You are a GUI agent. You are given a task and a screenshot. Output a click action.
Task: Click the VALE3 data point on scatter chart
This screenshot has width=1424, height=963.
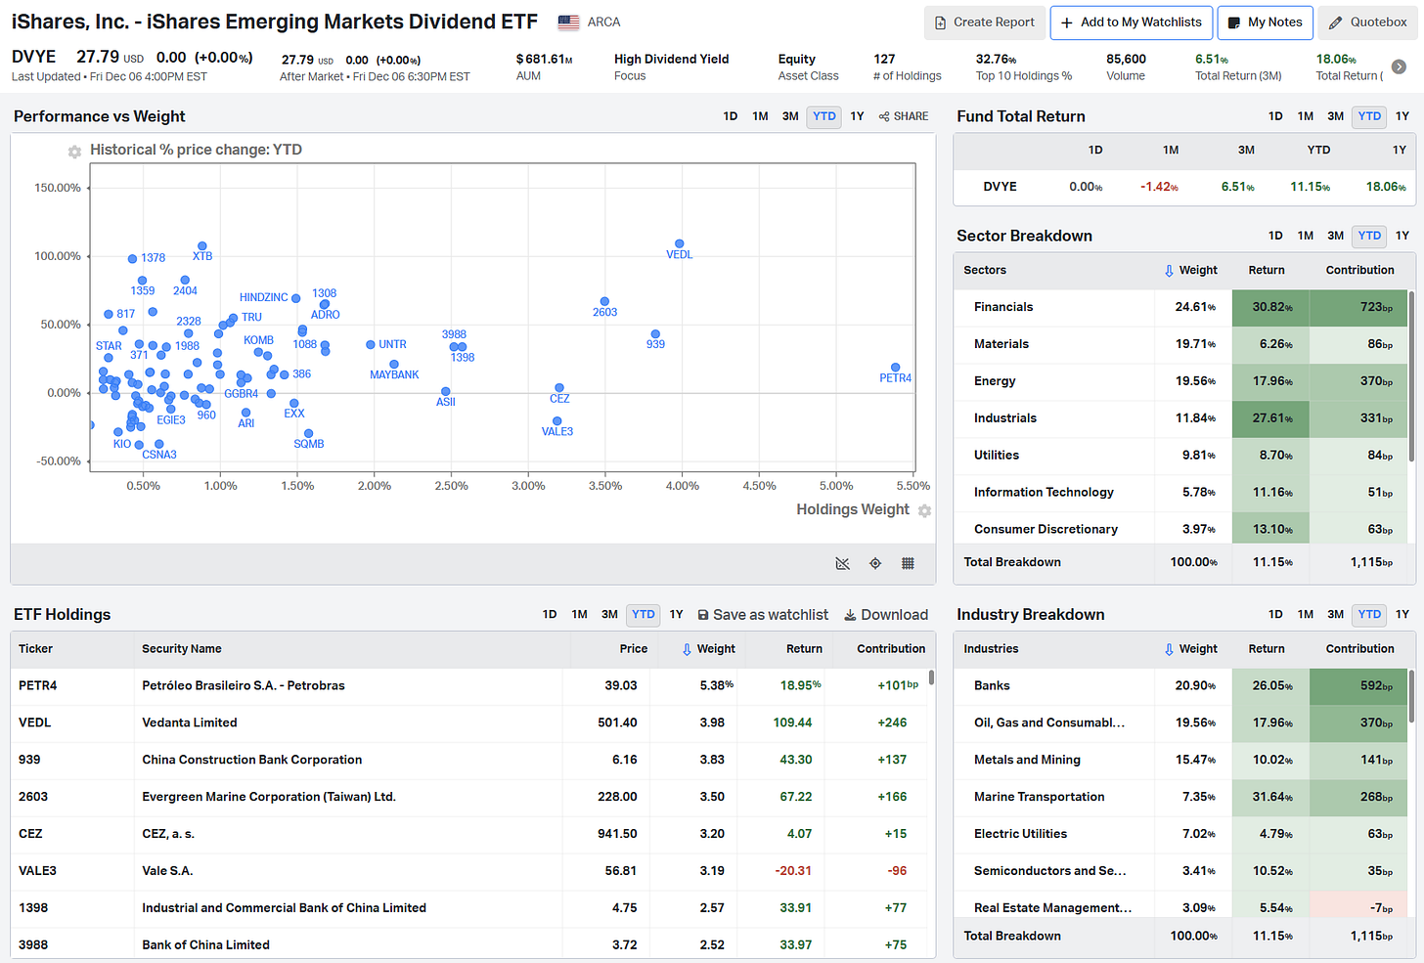click(x=556, y=421)
